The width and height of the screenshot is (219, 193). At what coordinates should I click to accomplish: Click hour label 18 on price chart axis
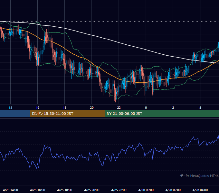pyautogui.click(x=65, y=108)
